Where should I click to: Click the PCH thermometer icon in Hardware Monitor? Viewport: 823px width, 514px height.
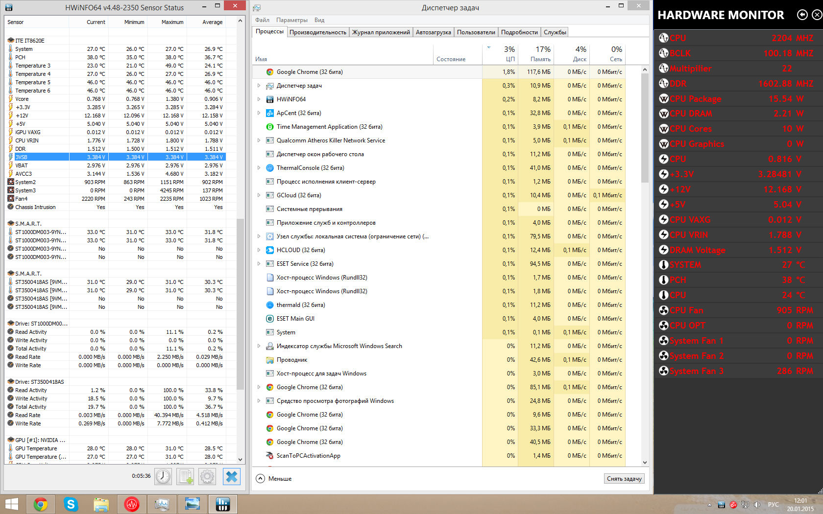coord(664,280)
